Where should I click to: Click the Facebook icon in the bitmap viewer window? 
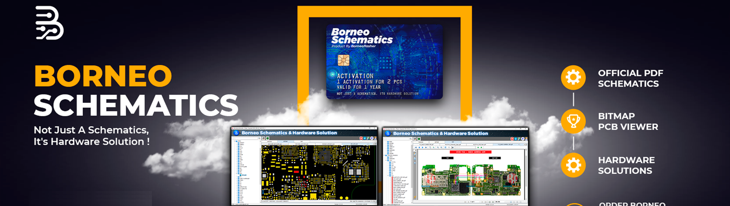372,138
